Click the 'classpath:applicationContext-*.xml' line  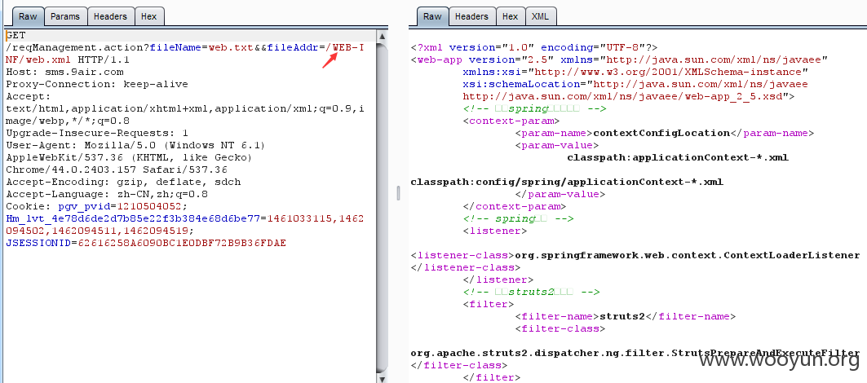pos(677,157)
